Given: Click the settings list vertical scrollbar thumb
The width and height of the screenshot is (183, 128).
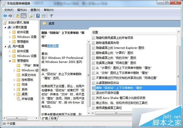Looking at the screenshot, I should click(178, 76).
